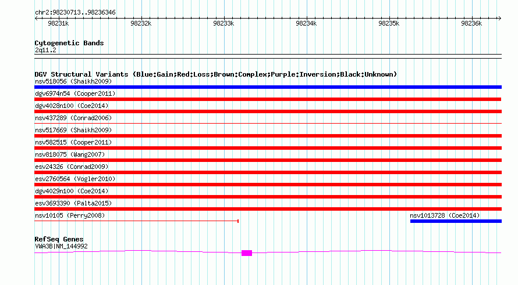Open variant nsv582515 (Cooper2011) label
This screenshot has width=518, height=285.
(x=73, y=142)
